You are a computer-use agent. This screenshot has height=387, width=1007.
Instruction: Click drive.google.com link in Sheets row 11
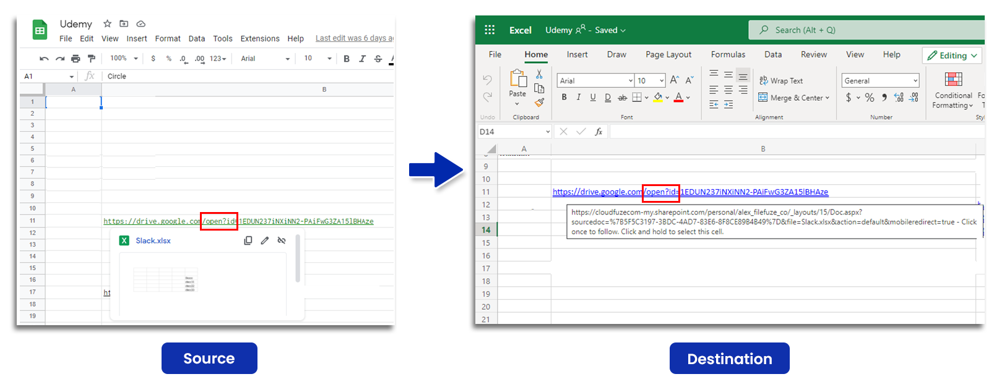point(238,221)
